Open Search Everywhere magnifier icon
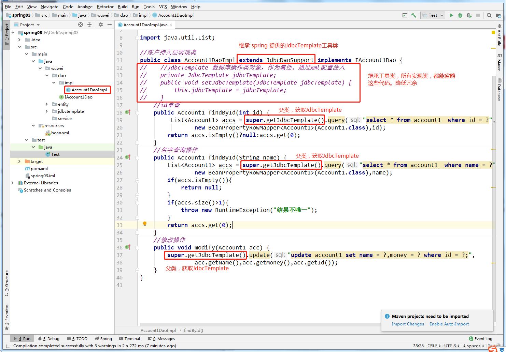Screen dimensions: 506x352 [489, 15]
